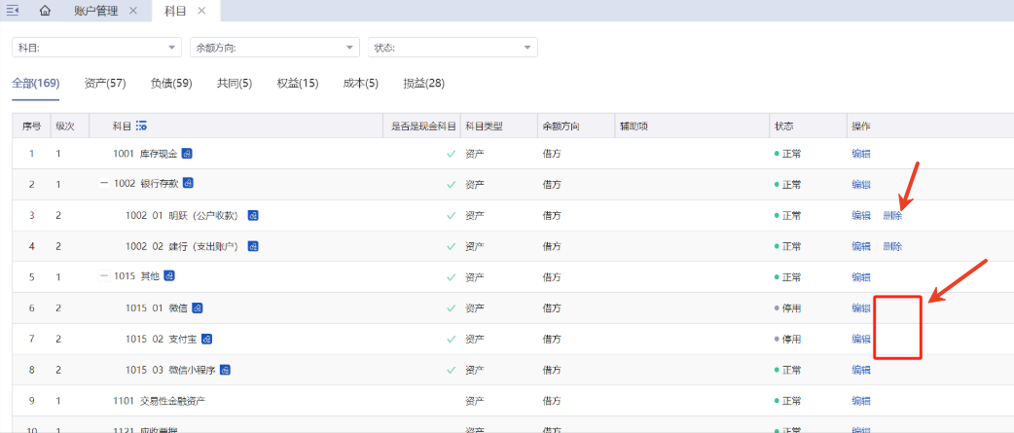
Task: Click the blue icon after 建行（支出账户）
Action: coord(253,246)
